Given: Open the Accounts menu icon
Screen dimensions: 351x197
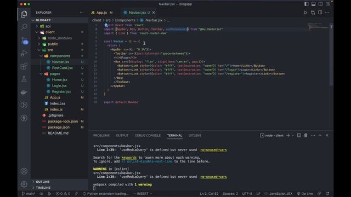Looking at the screenshot, I should [x=24, y=171].
